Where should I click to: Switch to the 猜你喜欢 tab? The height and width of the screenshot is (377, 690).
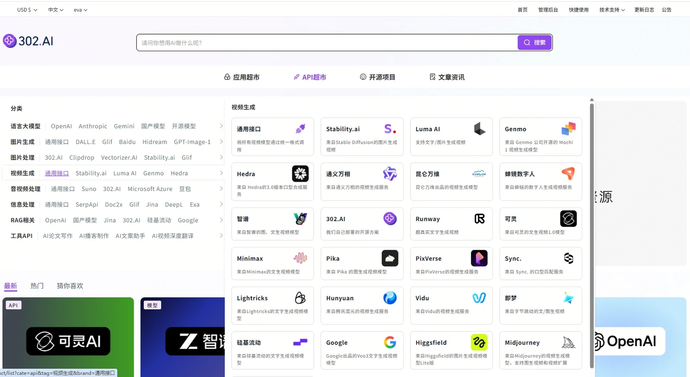(x=70, y=286)
